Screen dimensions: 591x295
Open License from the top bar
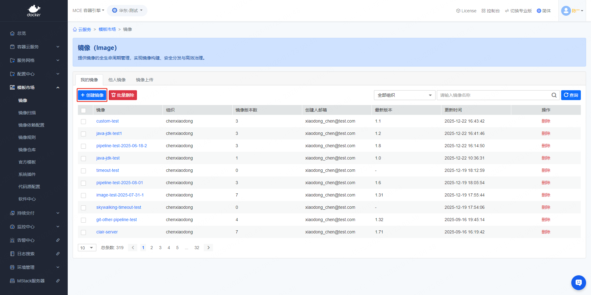pos(466,11)
